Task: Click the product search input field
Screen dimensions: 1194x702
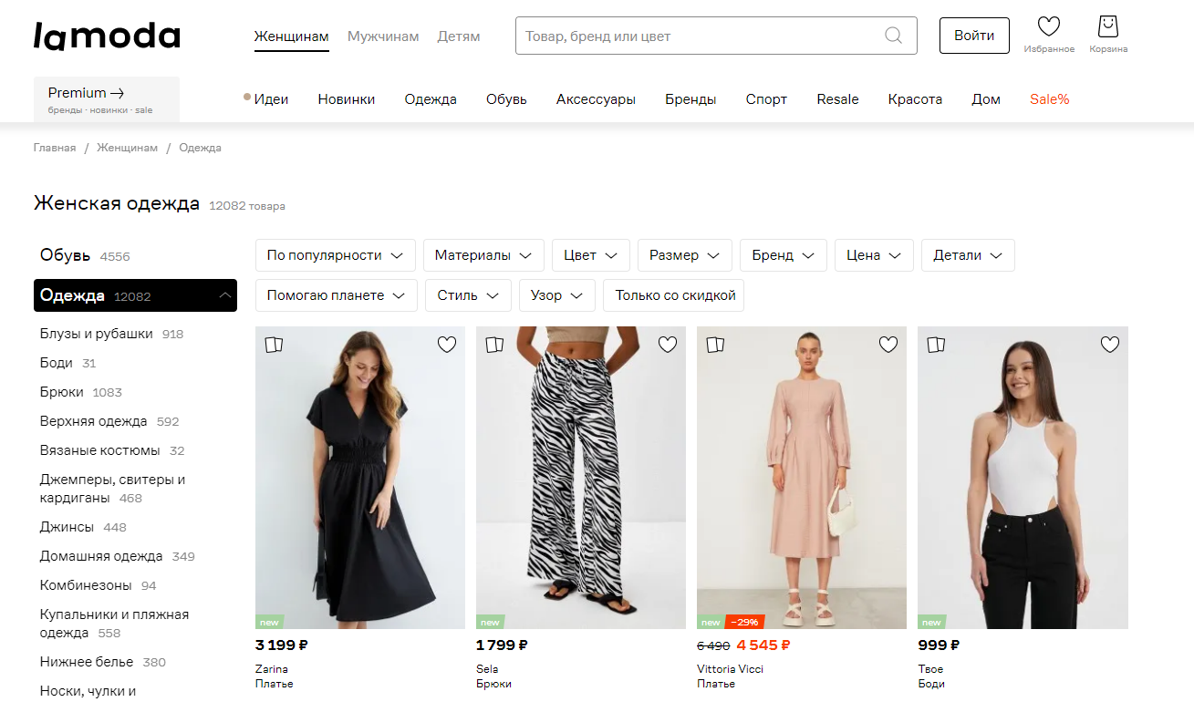Action: click(x=698, y=36)
